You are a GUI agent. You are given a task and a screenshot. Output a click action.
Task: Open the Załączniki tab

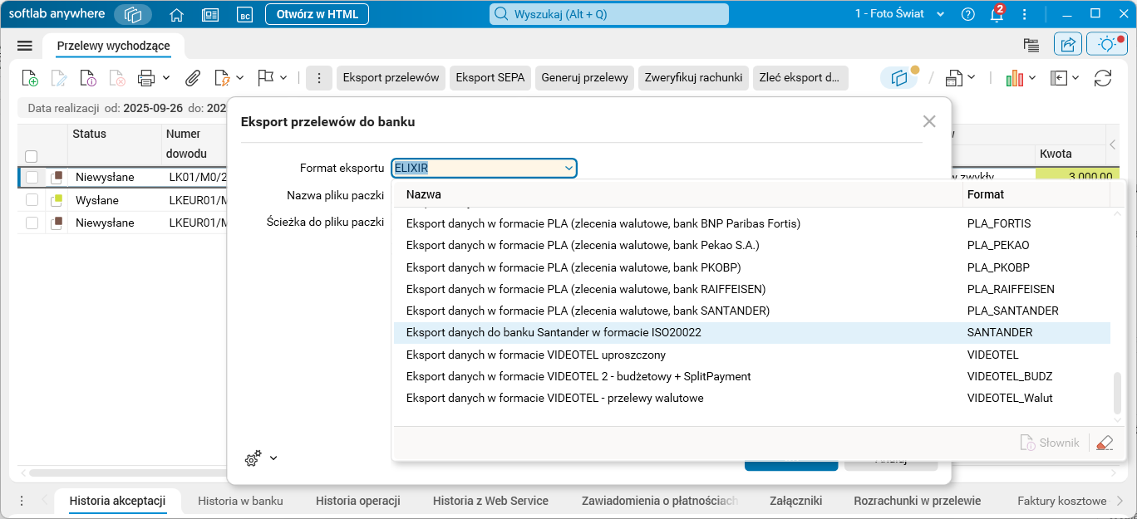[x=795, y=501]
